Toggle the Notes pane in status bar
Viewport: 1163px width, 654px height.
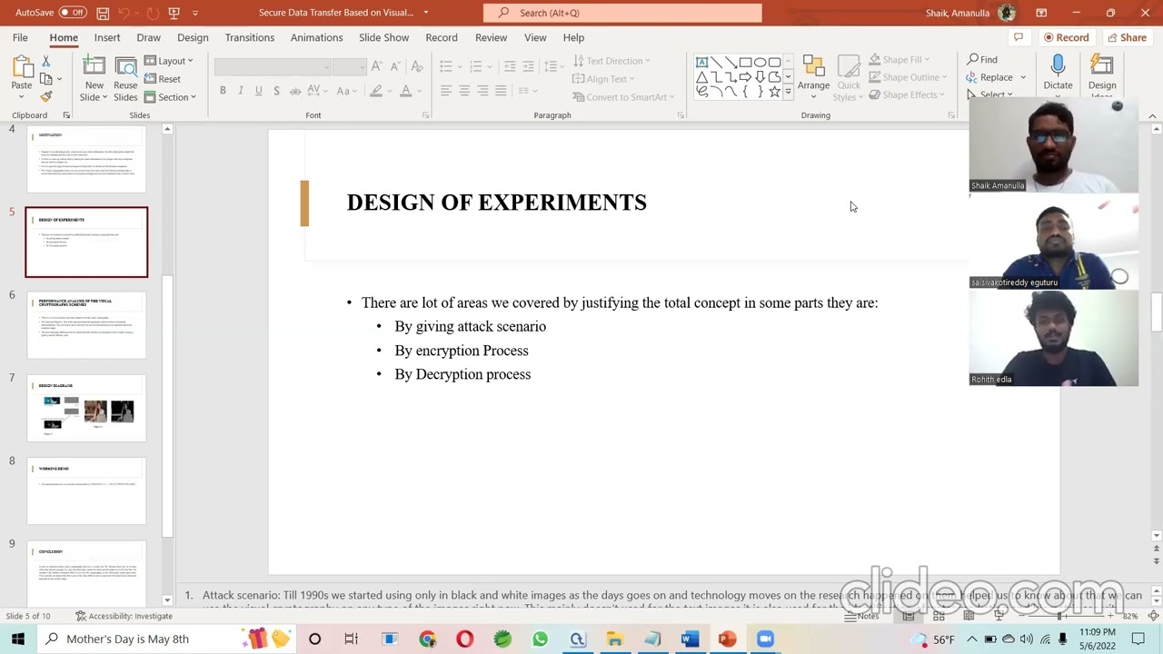(860, 616)
